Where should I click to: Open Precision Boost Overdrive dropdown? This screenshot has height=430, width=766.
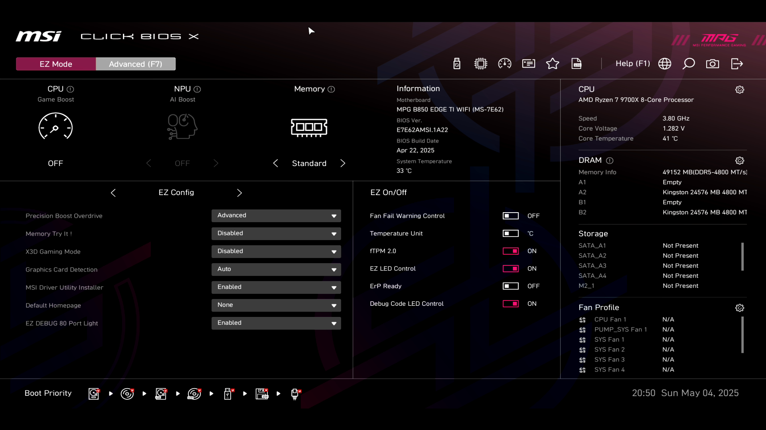click(x=276, y=215)
